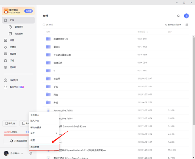Click the round more-options icon beside username
195x159 pixels.
(x=31, y=153)
